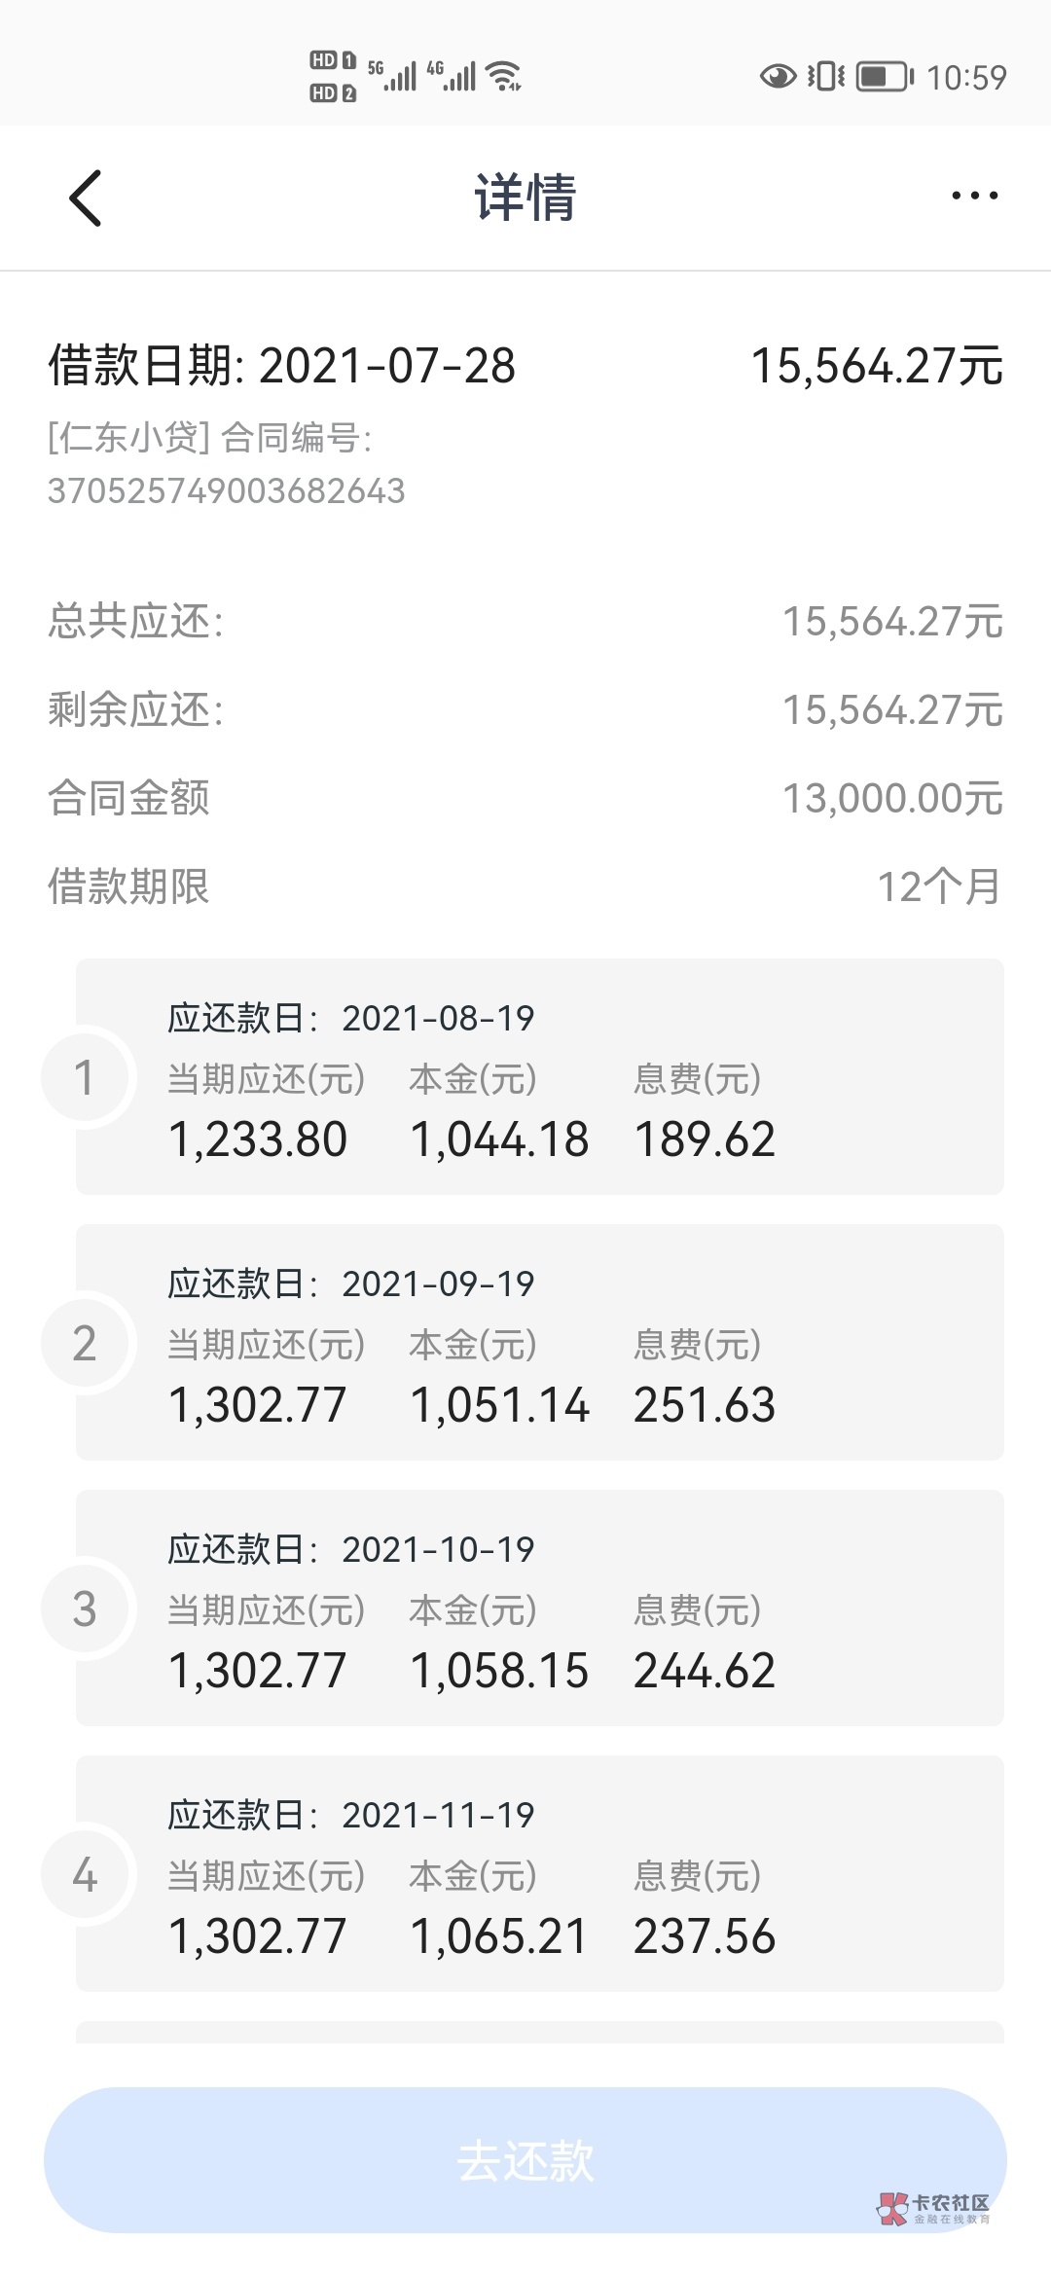Tap the vibrate mode status icon
Viewport: 1051px width, 2277px height.
tap(825, 76)
